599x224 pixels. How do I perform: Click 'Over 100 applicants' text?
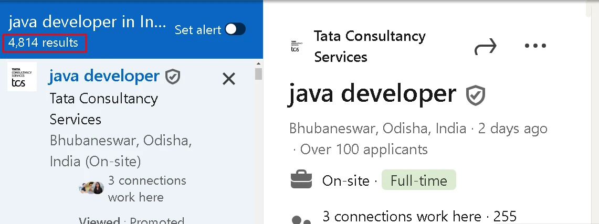click(364, 149)
